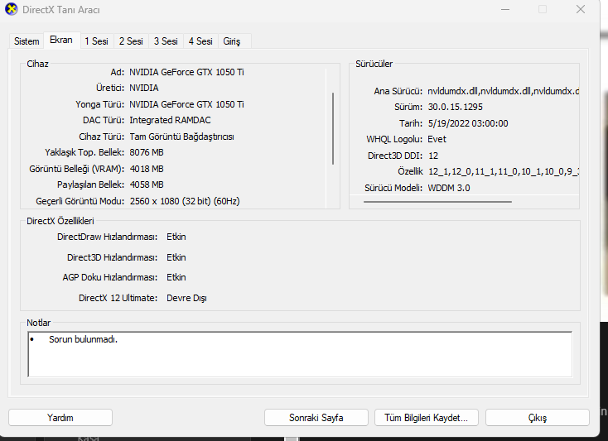
Task: Close the DirectX Tanı Aracı window
Action: pos(581,9)
